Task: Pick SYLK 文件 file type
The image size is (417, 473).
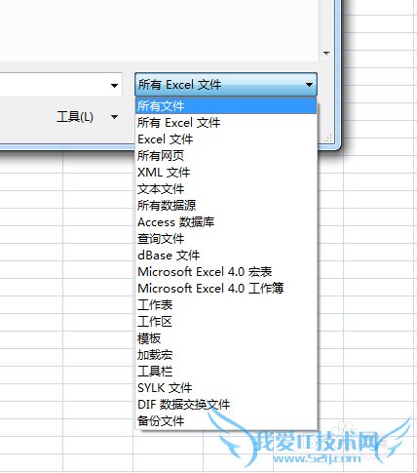Action: [x=226, y=388]
